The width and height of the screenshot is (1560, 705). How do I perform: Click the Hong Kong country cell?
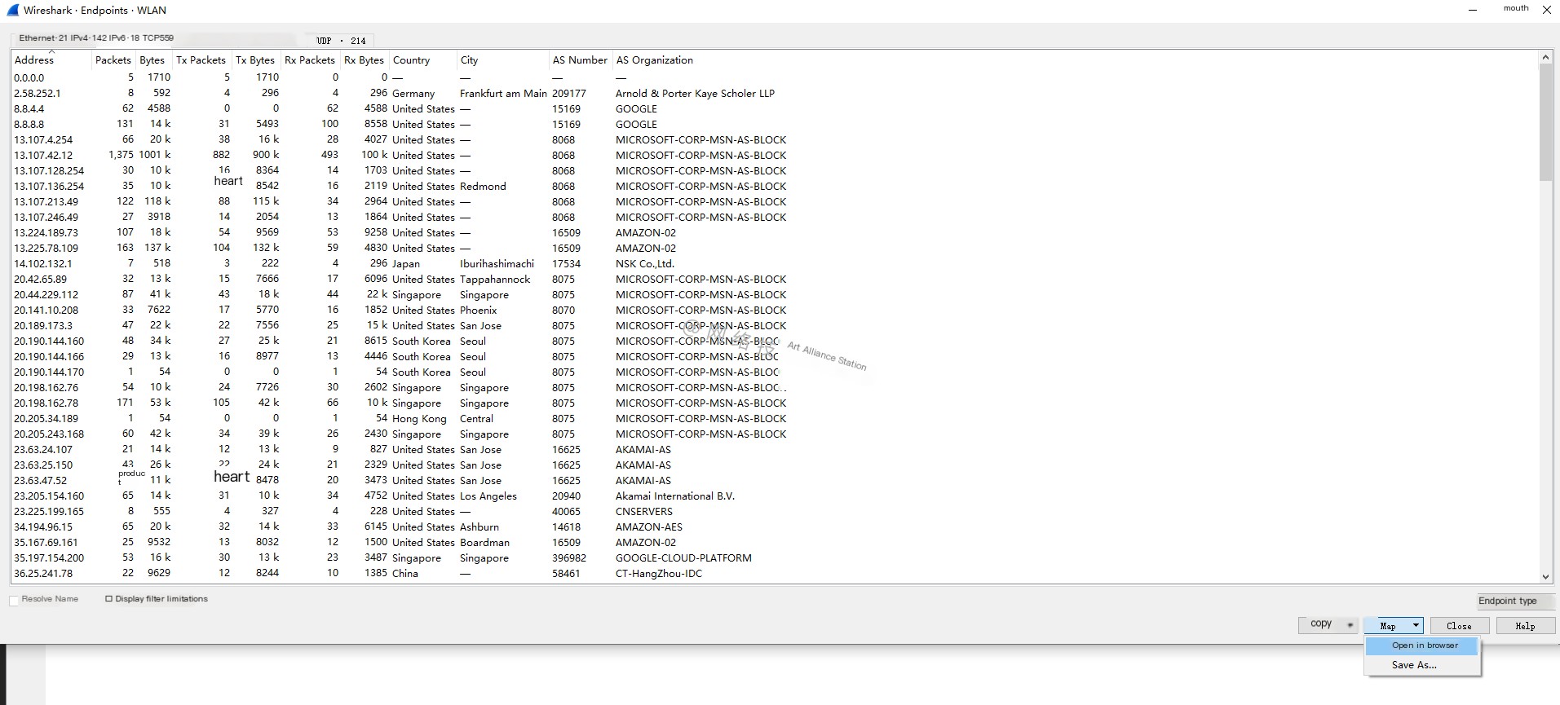coord(419,418)
